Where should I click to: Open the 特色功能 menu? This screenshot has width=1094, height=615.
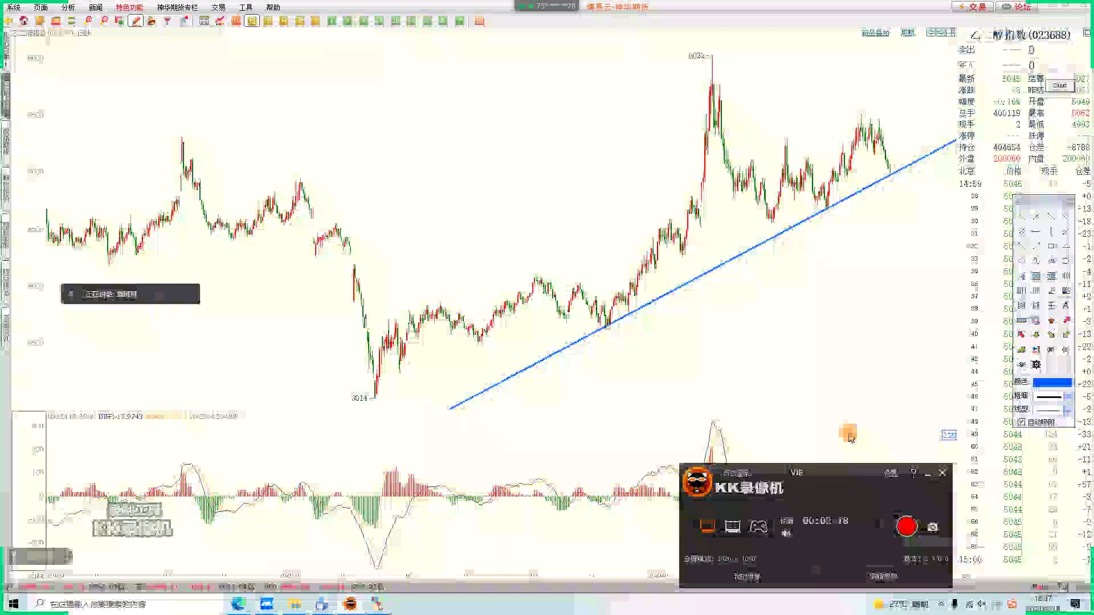click(x=130, y=7)
